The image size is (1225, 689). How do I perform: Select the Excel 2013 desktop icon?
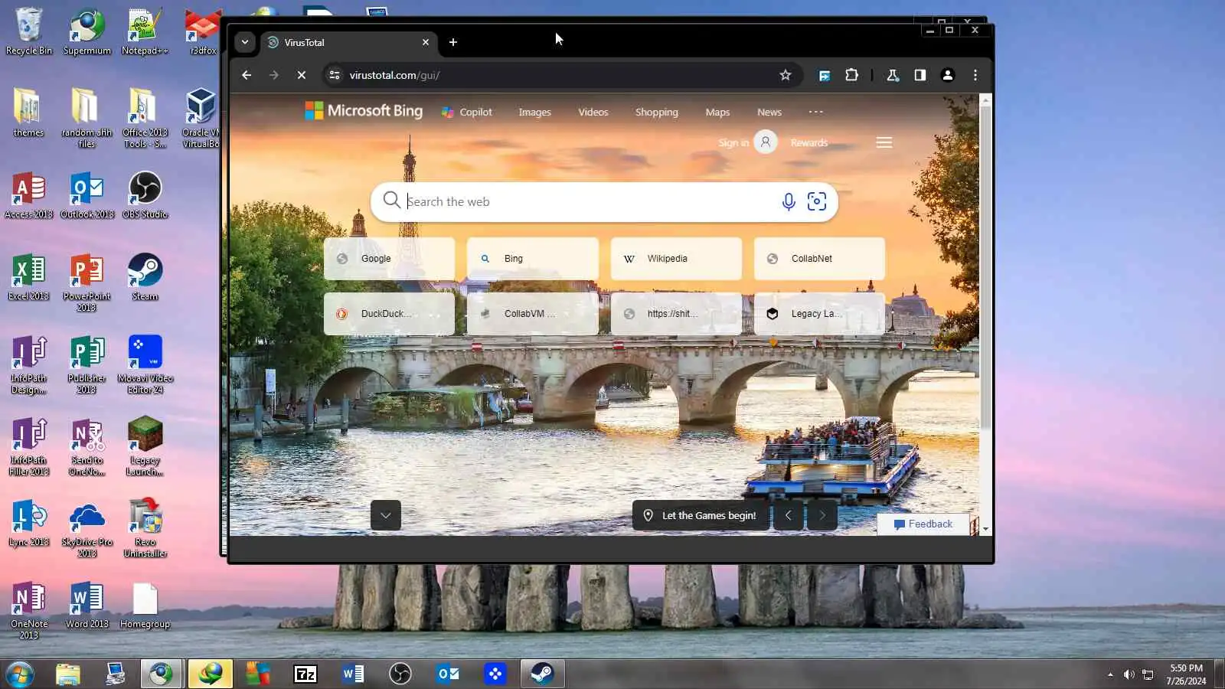click(28, 277)
